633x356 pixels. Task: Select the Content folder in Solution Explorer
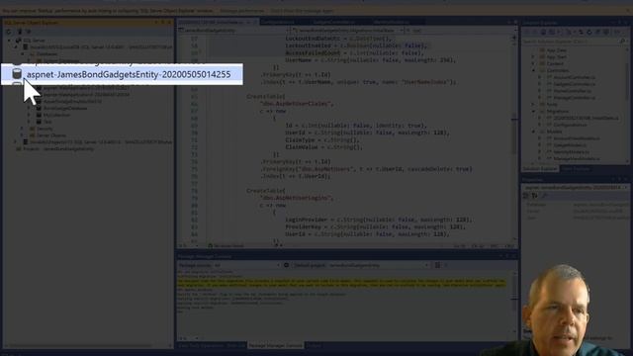555,63
